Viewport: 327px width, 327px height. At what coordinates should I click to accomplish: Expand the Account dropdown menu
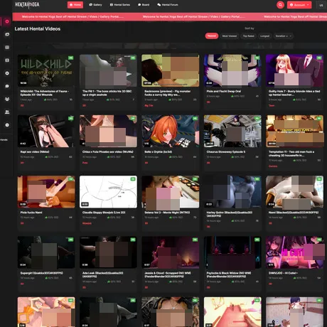(299, 5)
